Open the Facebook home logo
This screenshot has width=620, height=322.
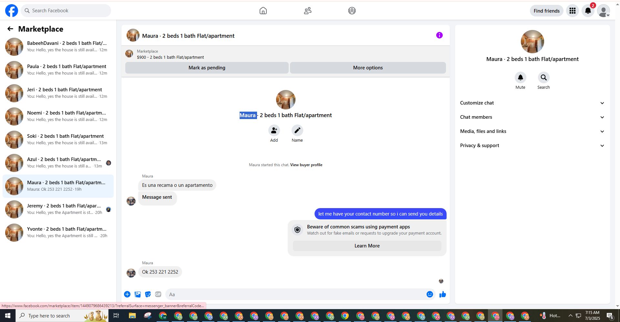(x=12, y=11)
